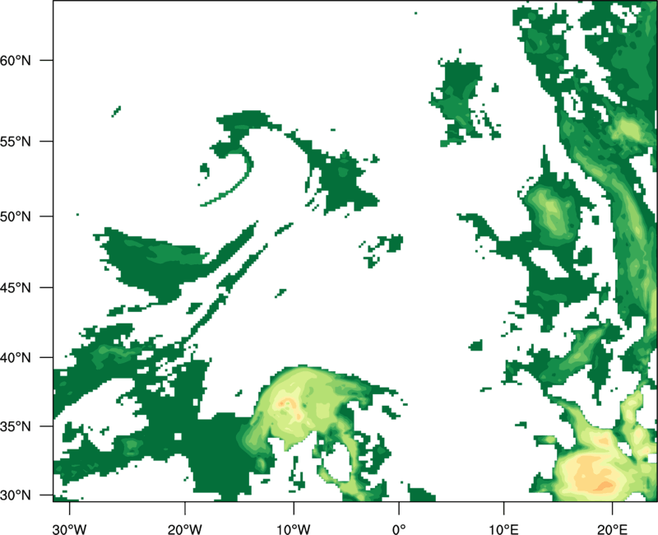The width and height of the screenshot is (658, 535).
Task: Click the 10°E longitude label
Action: click(x=503, y=529)
